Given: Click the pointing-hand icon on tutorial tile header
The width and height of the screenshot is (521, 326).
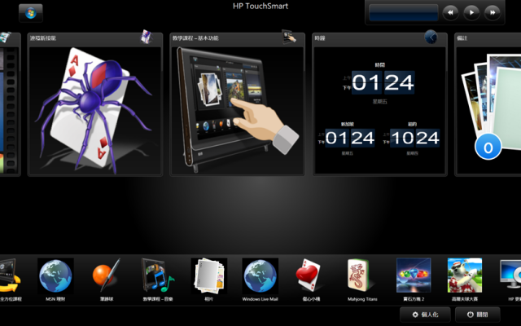Looking at the screenshot, I should coord(289,37).
